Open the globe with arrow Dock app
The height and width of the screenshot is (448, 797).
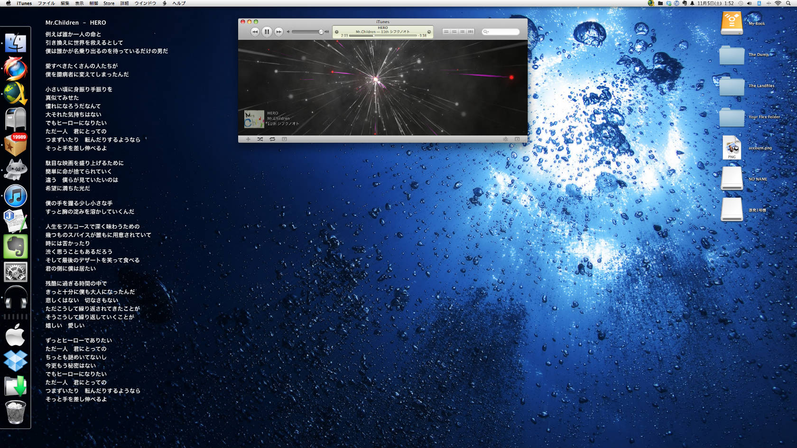click(15, 93)
